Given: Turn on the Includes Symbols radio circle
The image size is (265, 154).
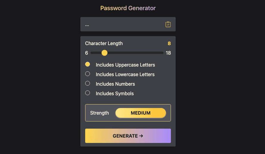Looking at the screenshot, I should point(88,93).
